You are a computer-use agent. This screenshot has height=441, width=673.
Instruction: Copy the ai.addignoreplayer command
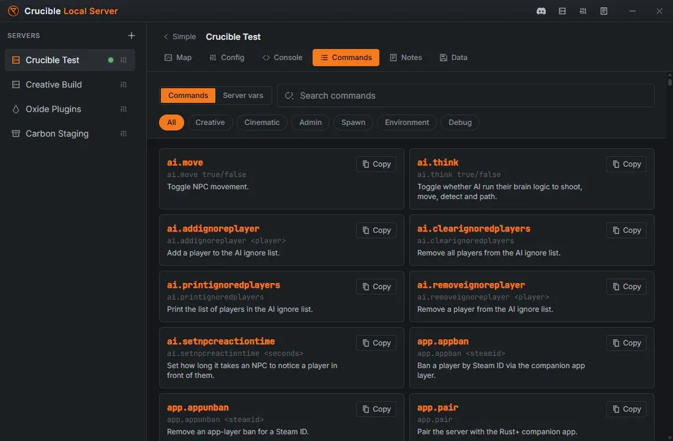pos(376,230)
